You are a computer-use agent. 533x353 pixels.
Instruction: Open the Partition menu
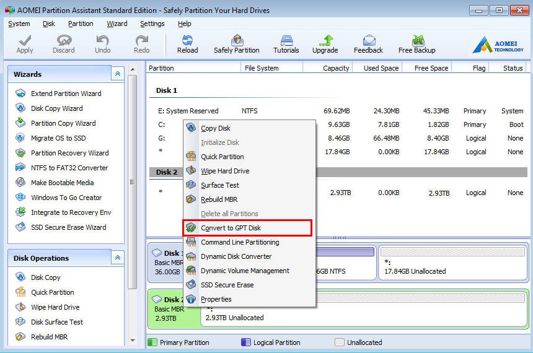click(x=81, y=24)
